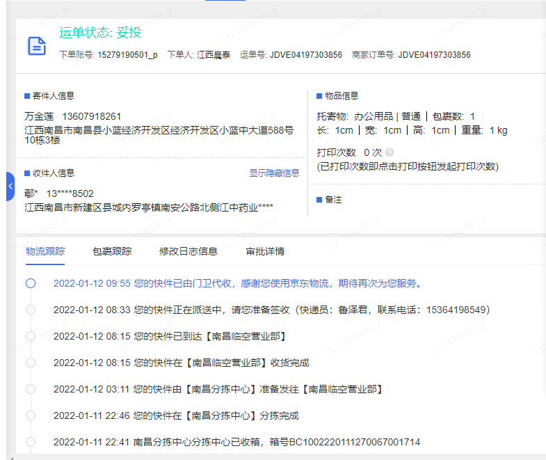Click the waybill document icon
Image resolution: width=546 pixels, height=460 pixels.
(37, 47)
